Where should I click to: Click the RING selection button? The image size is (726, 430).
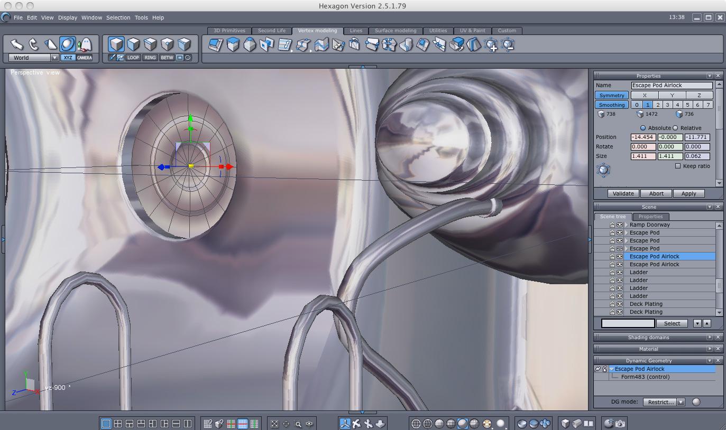click(x=150, y=58)
